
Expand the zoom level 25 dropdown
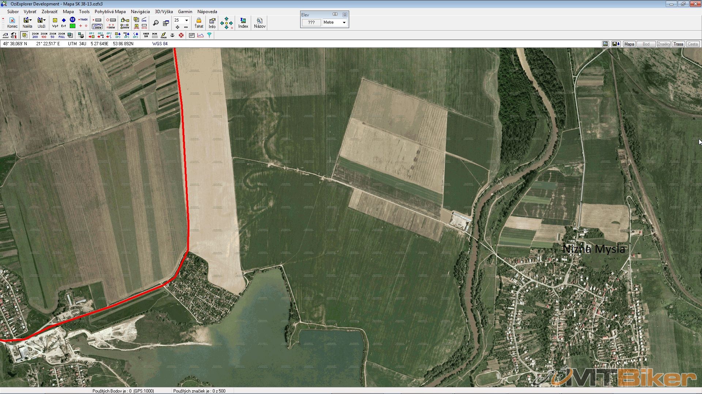pos(186,20)
